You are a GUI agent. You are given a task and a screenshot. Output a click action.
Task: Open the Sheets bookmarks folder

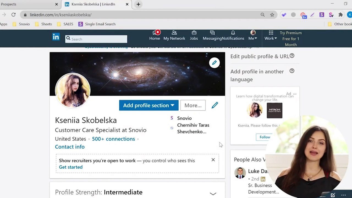pyautogui.click(x=43, y=24)
